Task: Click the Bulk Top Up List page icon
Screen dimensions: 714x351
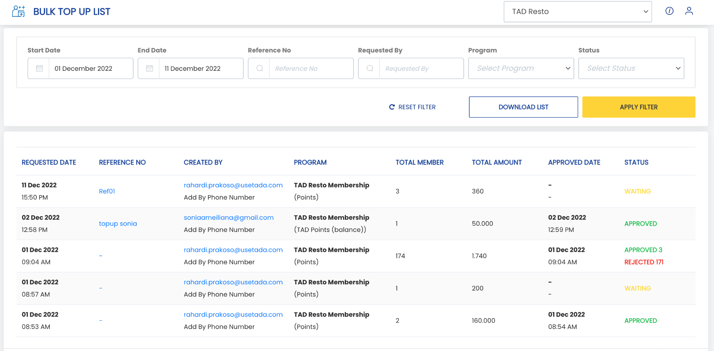Action: pos(18,12)
